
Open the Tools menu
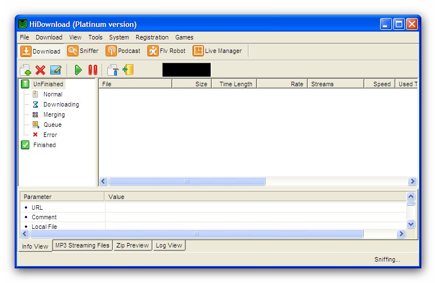click(95, 37)
